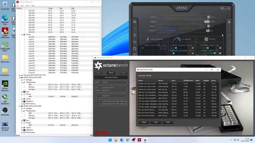Open Microsoft Edge from taskbar
The image size is (255, 143).
coord(122,140)
